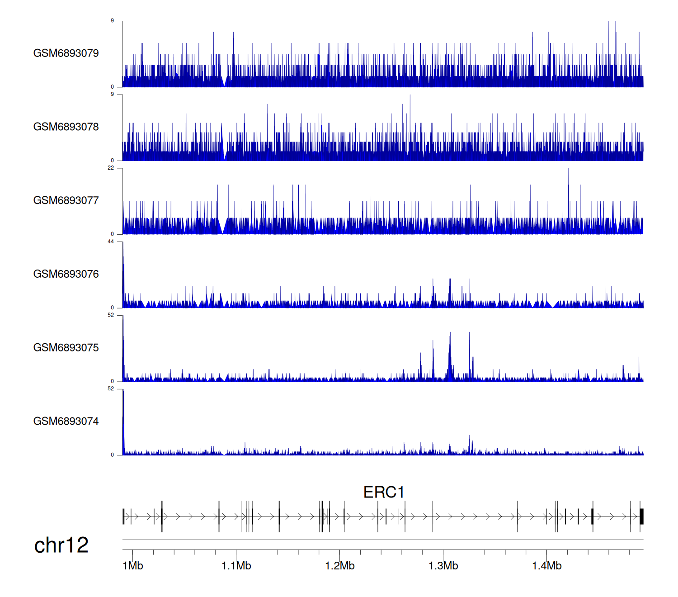The image size is (678, 597).
Task: Select the chr12 chromosome label
Action: (x=61, y=545)
